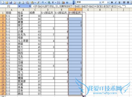Viewport: 132px width, 97px height.
Task: Click header cell 5-1班名次
Action: [48, 13]
